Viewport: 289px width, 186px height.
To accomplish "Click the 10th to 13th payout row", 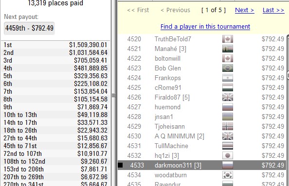I will pos(55,115).
